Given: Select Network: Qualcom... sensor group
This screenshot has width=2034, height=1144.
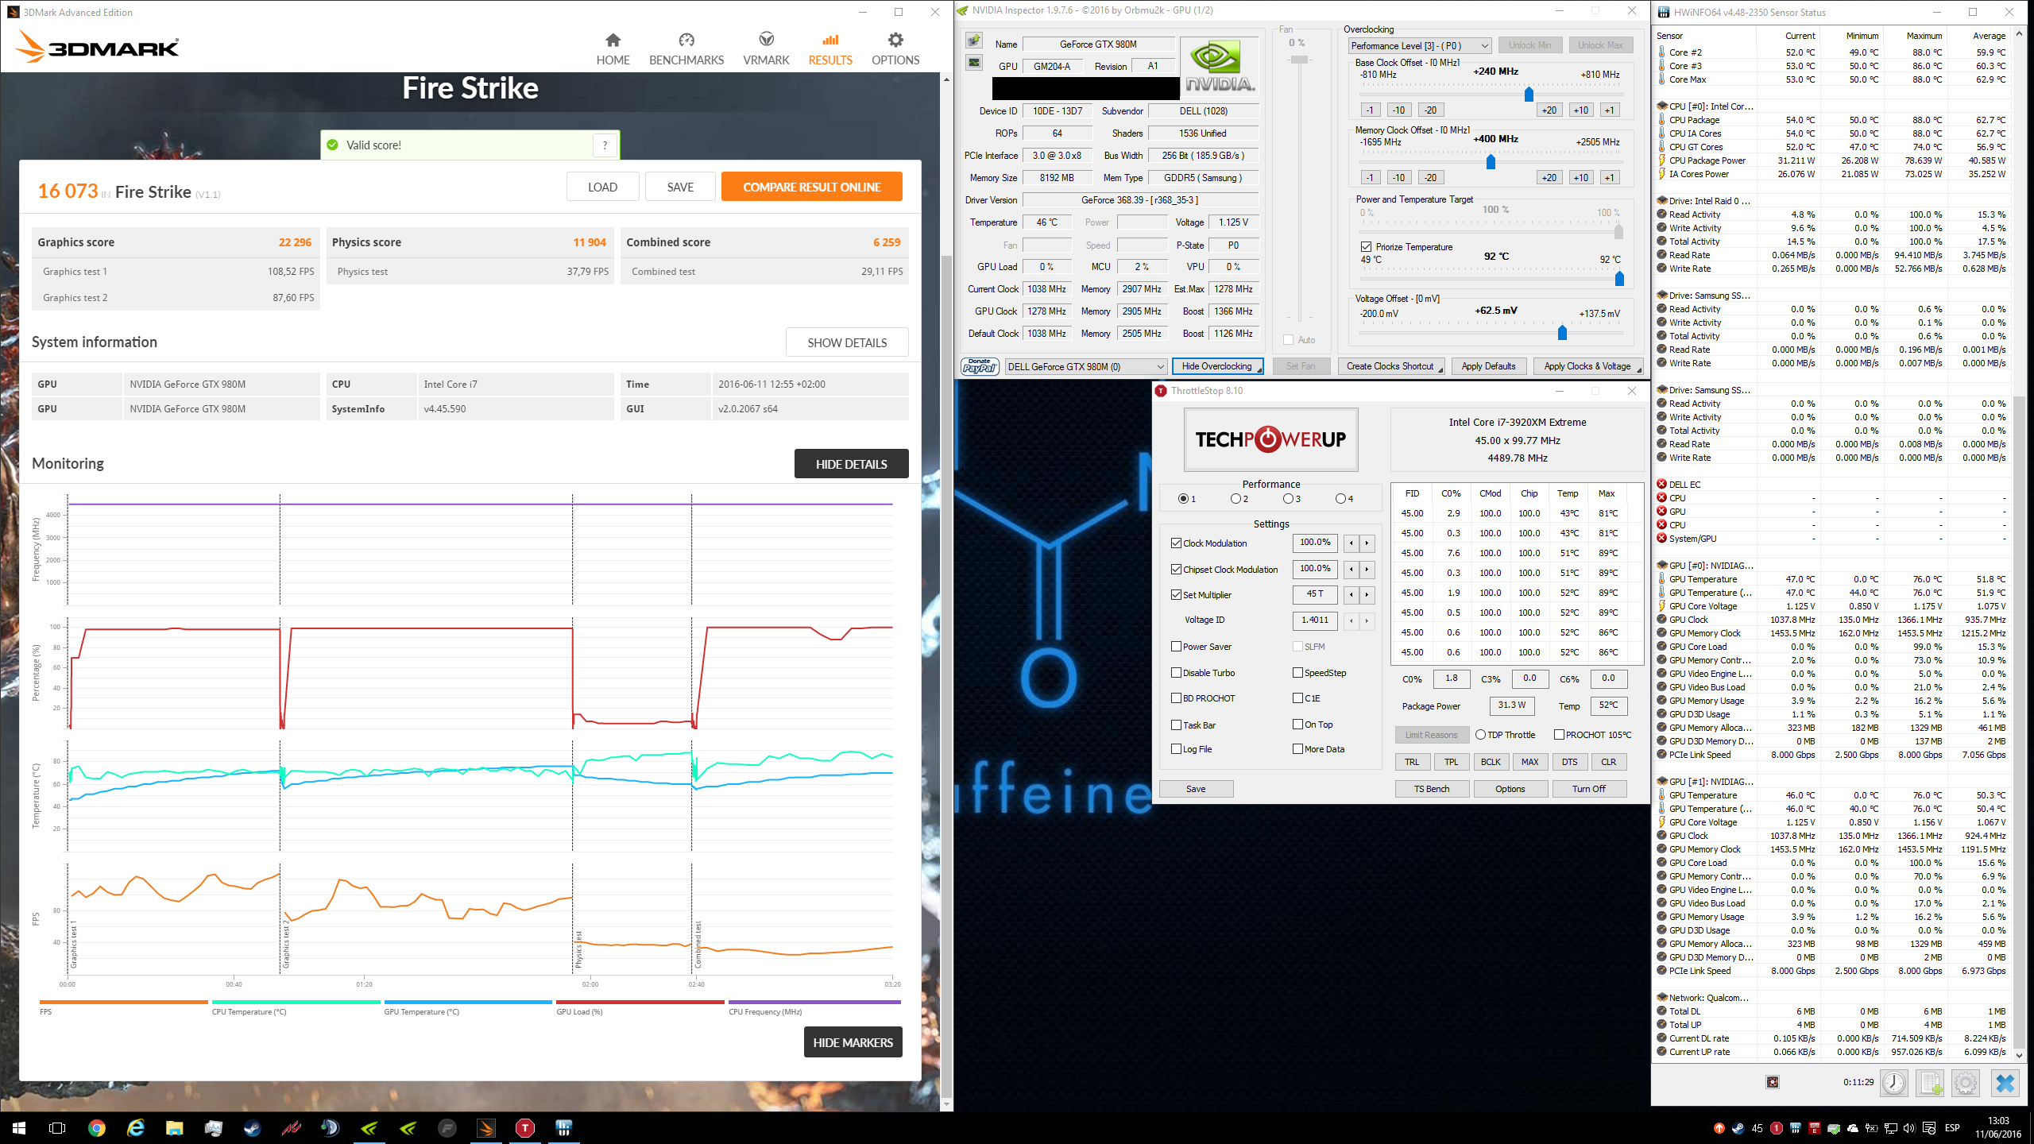Looking at the screenshot, I should pyautogui.click(x=1708, y=998).
